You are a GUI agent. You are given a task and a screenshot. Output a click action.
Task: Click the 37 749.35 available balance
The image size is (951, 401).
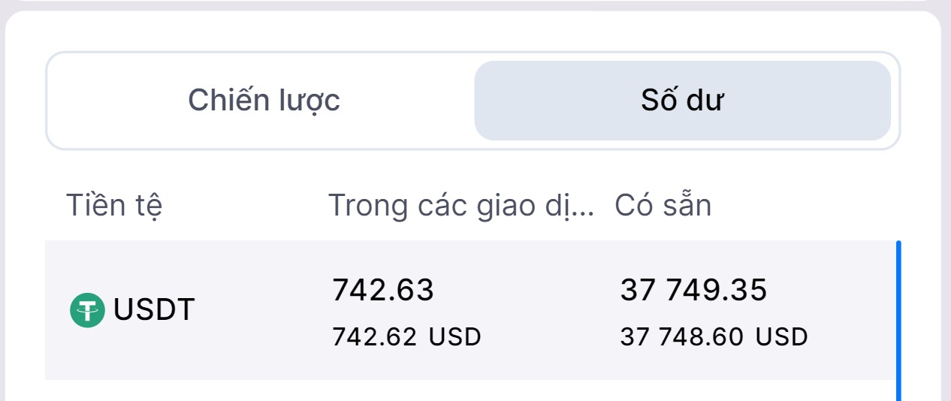[x=693, y=290]
